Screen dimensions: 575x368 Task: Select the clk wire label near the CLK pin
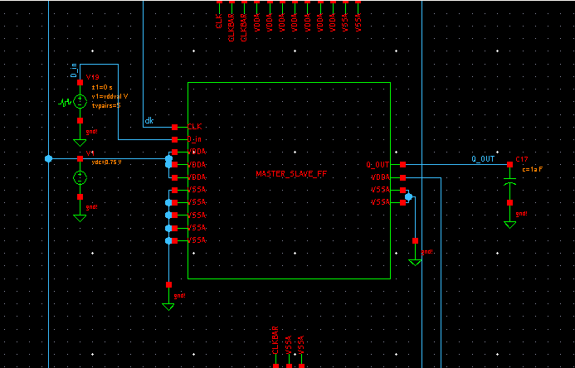tap(149, 121)
